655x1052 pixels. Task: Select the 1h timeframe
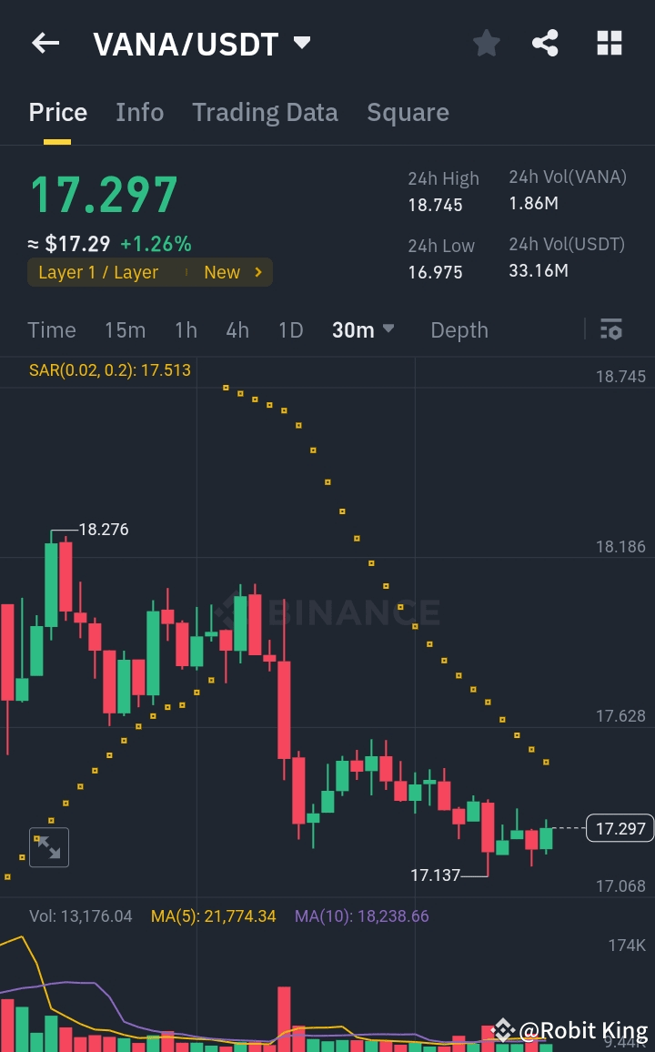(x=186, y=330)
